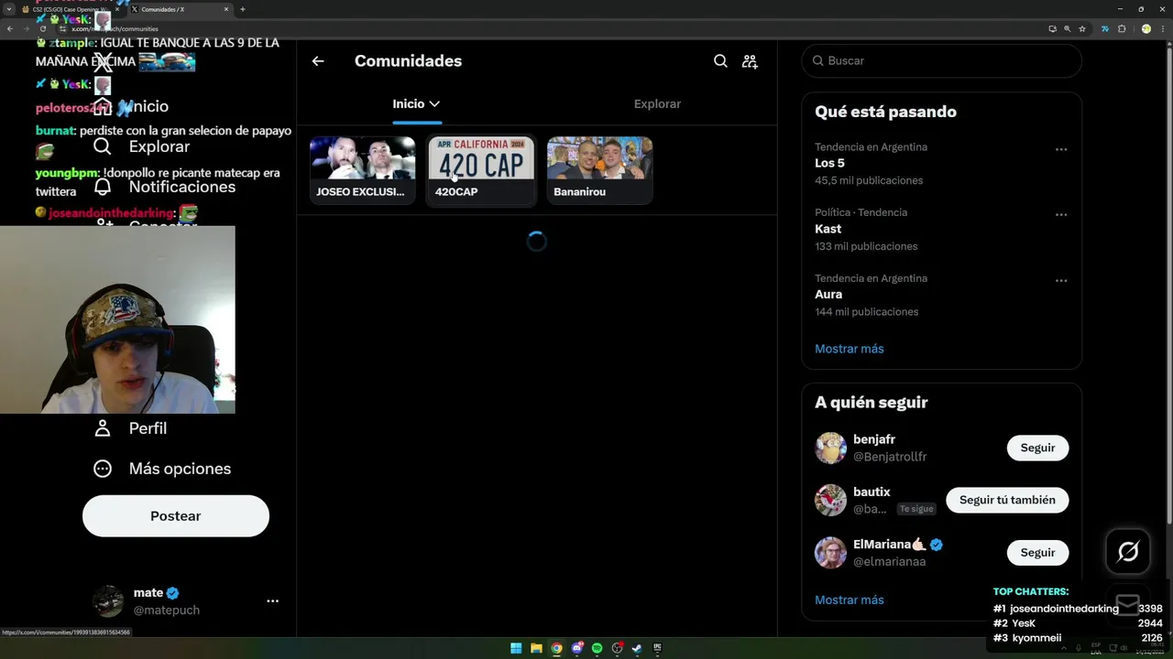Open options dots for Los 5 trend
Viewport: 1173px width, 659px height.
click(1061, 149)
